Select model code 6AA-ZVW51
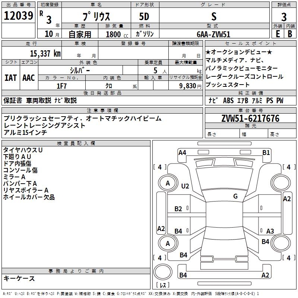The image size is (298, 298). 213,34
